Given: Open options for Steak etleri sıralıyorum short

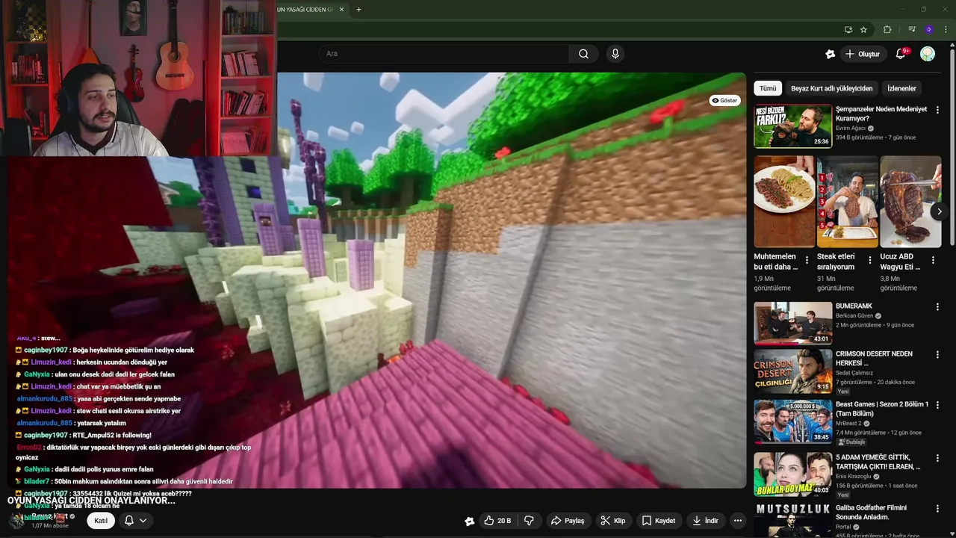Looking at the screenshot, I should click(869, 261).
